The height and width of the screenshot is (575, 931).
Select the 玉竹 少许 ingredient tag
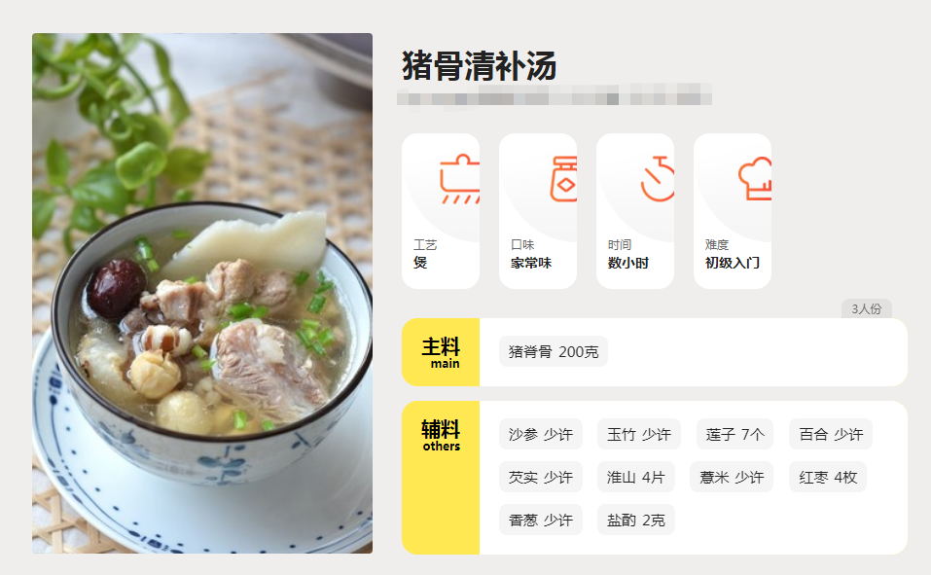coord(639,434)
